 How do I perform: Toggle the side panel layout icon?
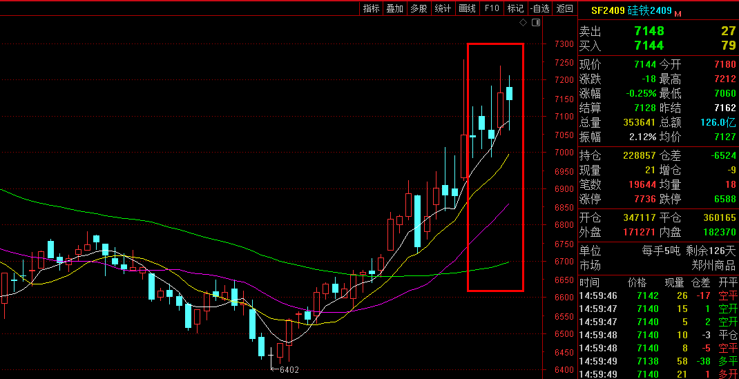point(535,23)
